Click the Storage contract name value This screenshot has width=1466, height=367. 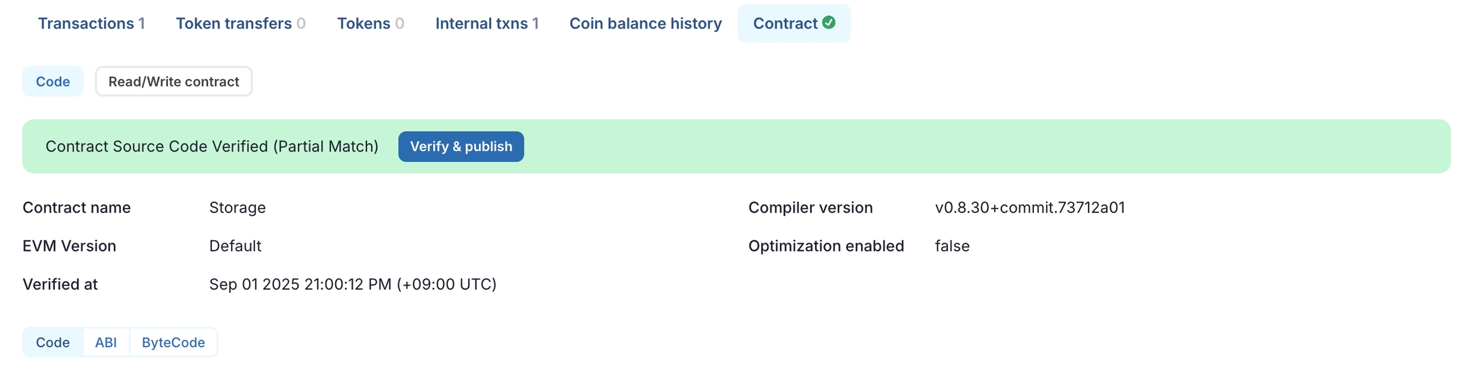click(x=237, y=208)
